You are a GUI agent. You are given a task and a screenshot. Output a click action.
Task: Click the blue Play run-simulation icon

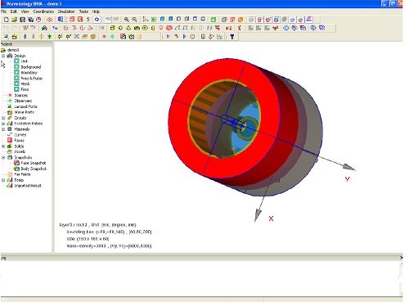185,37
